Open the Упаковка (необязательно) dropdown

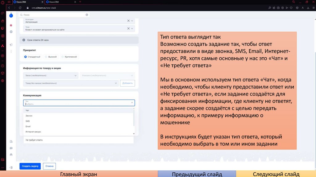click(107, 76)
